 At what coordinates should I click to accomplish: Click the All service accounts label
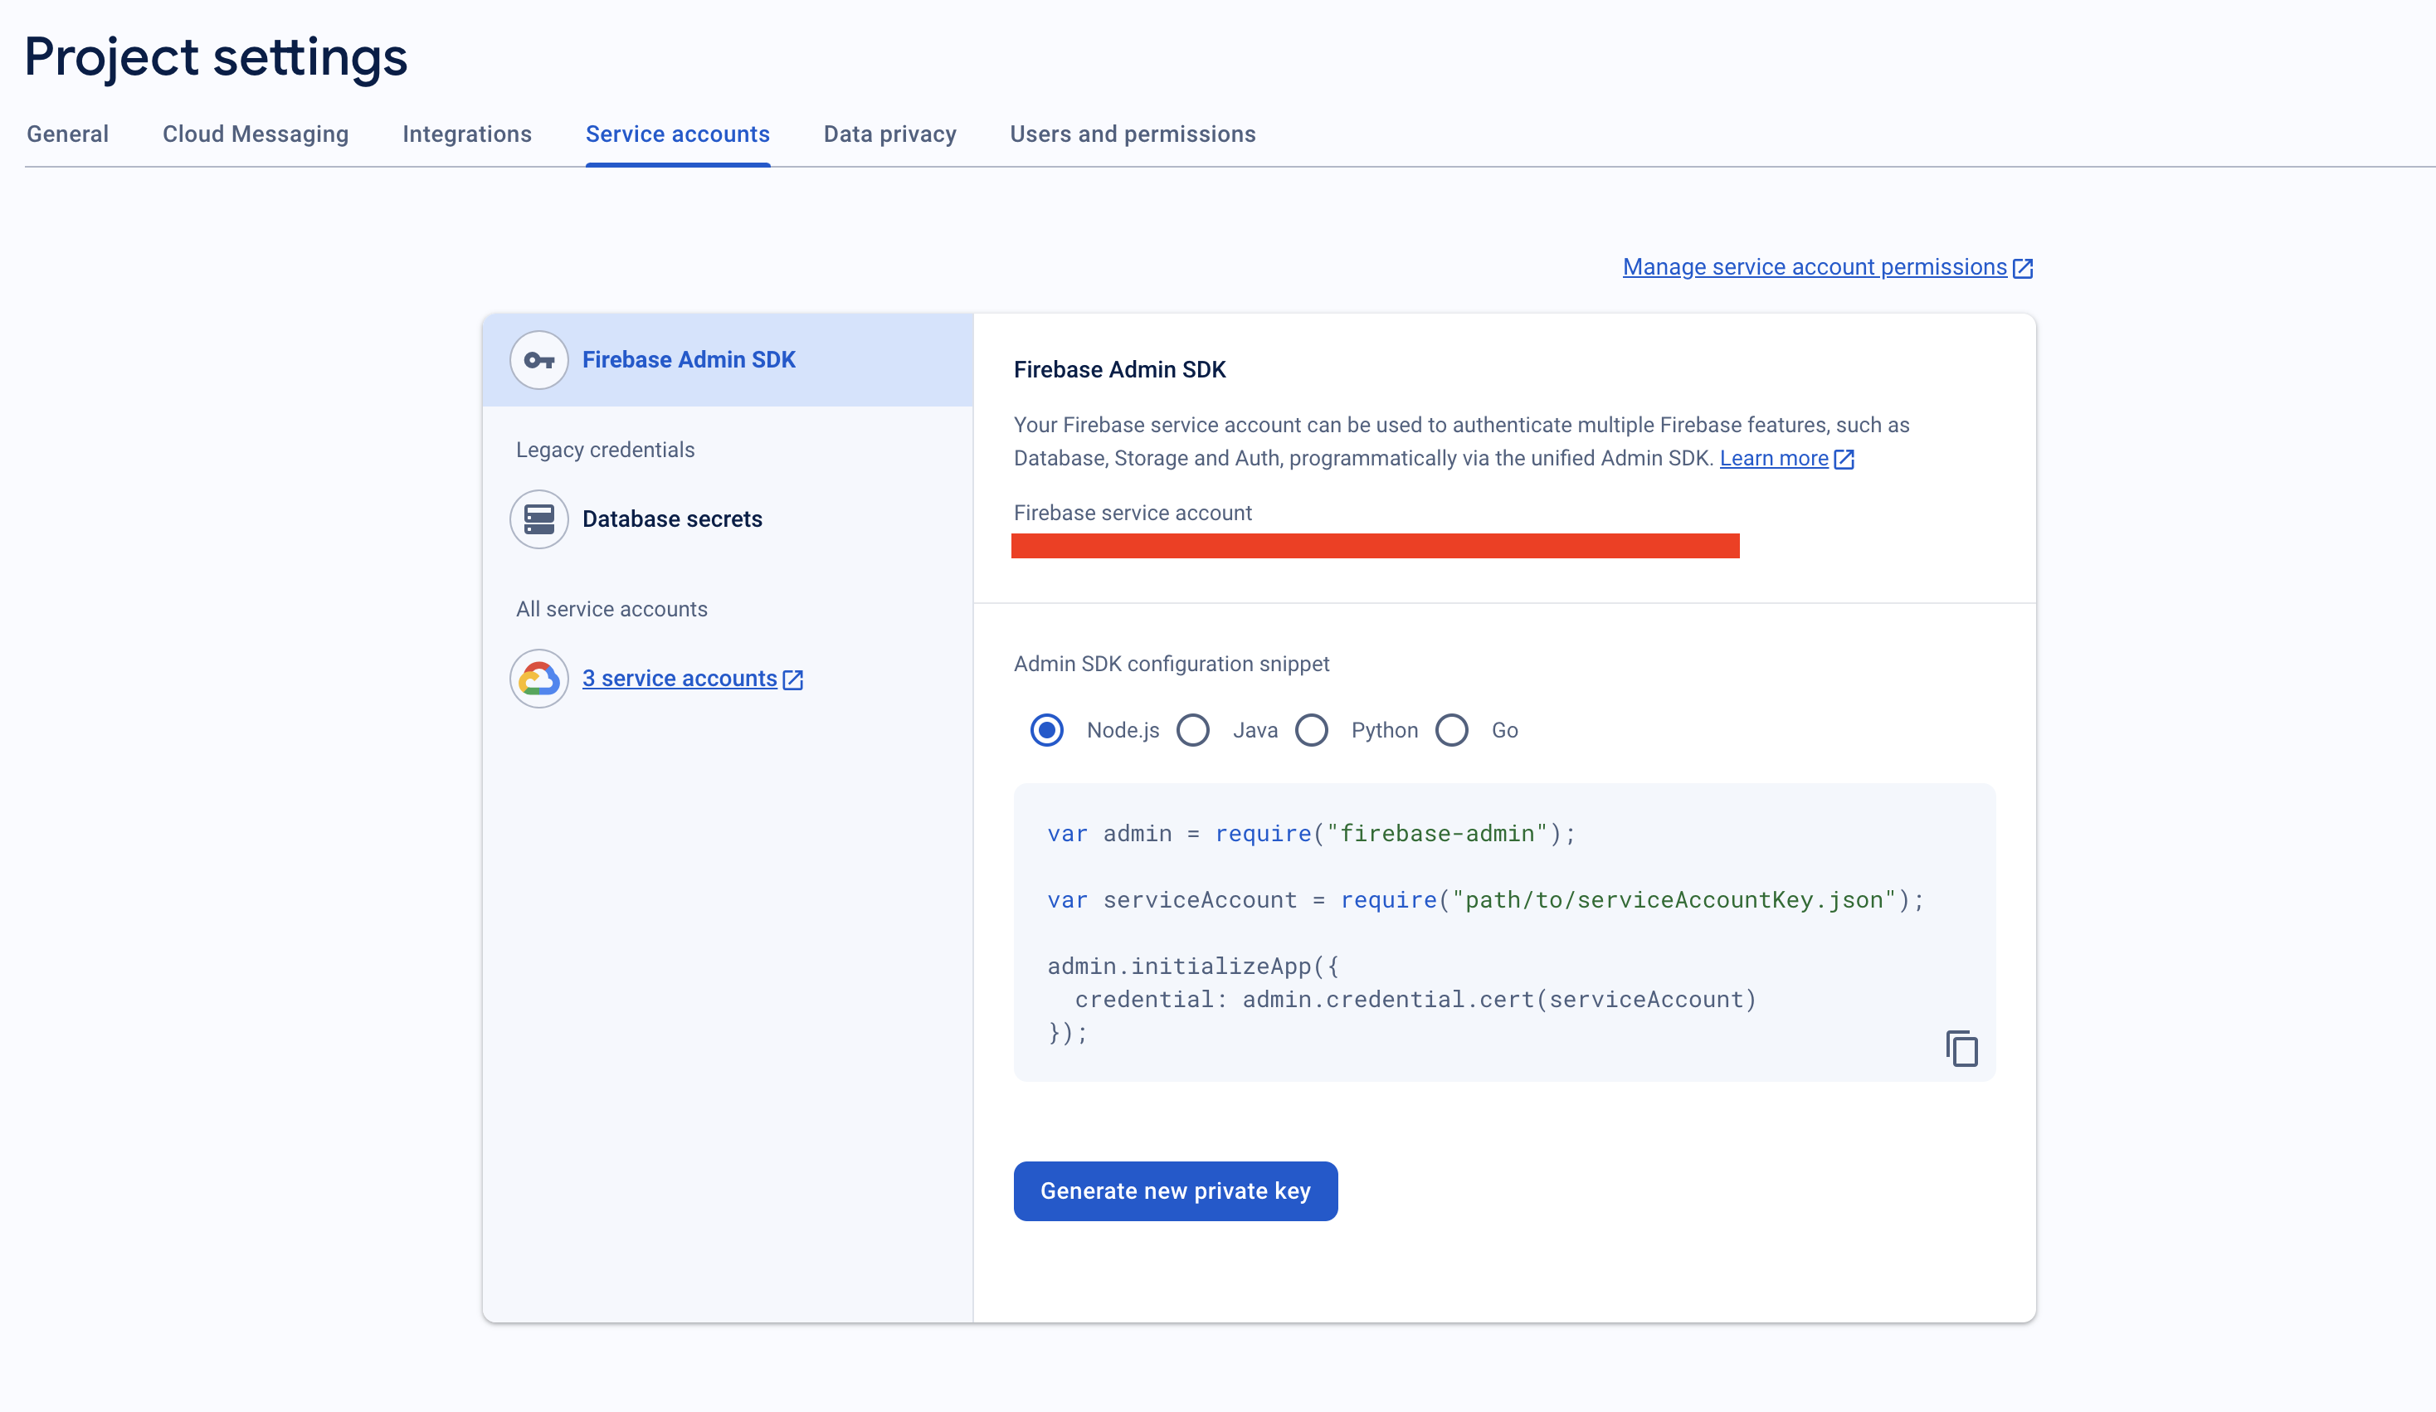click(611, 609)
